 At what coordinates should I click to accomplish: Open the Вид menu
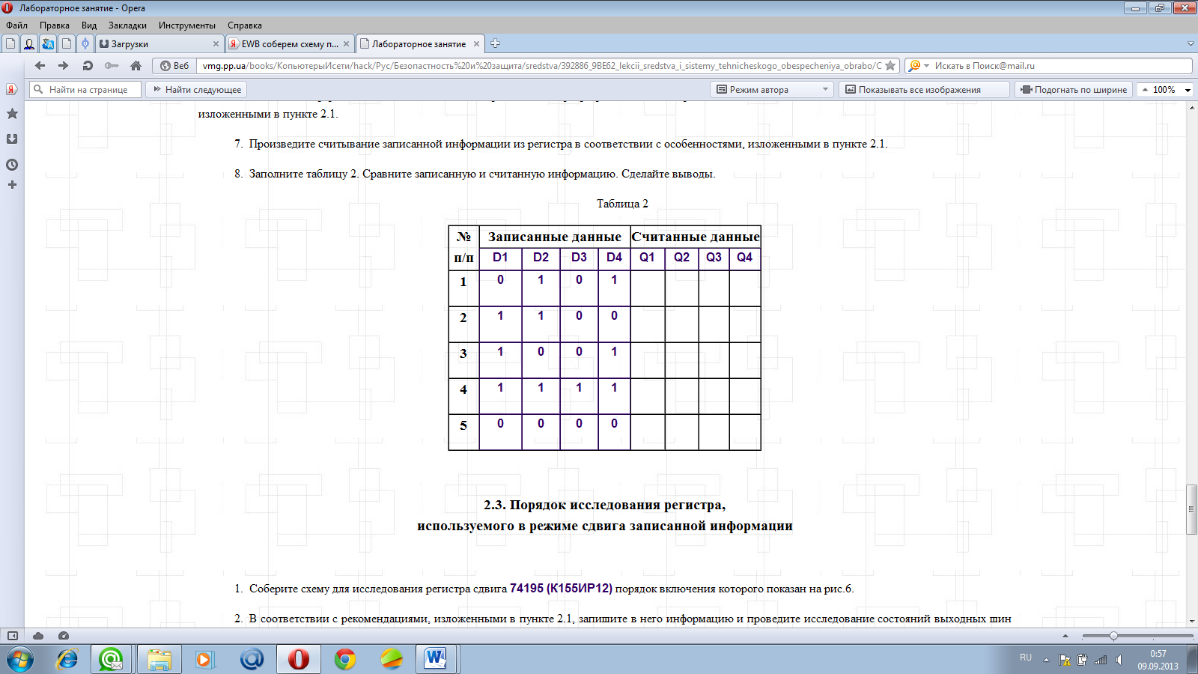coord(89,25)
